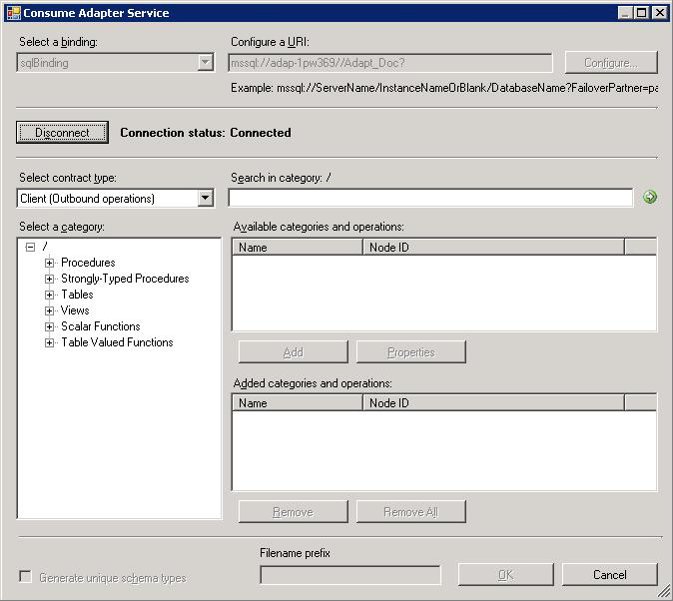Expand the Table Valued Functions node
The height and width of the screenshot is (601, 673).
click(49, 343)
